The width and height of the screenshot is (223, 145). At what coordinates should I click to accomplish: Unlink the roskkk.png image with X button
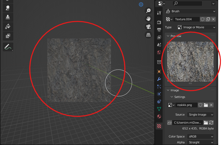211,105
